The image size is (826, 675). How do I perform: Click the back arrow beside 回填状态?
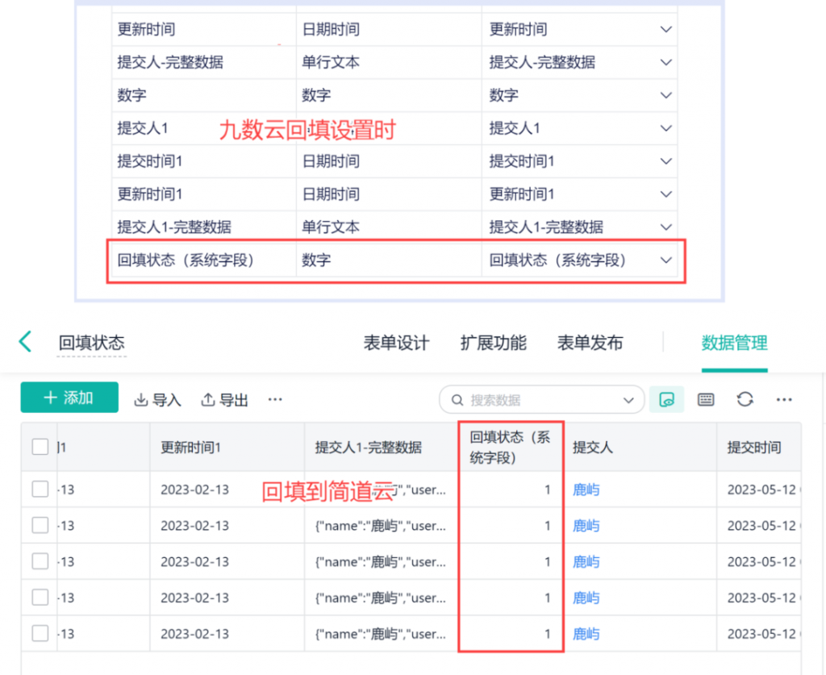pos(25,342)
